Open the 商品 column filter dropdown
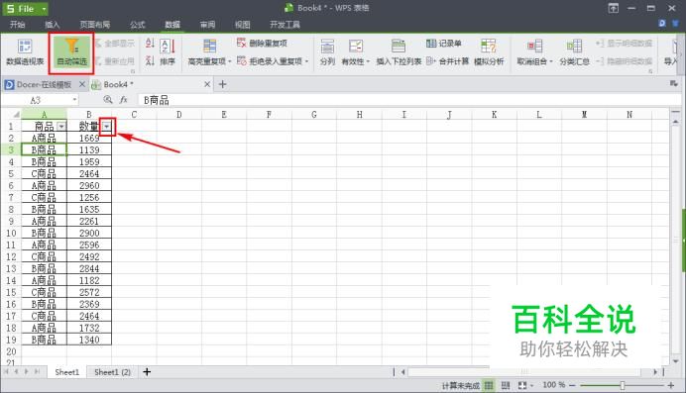The width and height of the screenshot is (686, 393). 61,127
